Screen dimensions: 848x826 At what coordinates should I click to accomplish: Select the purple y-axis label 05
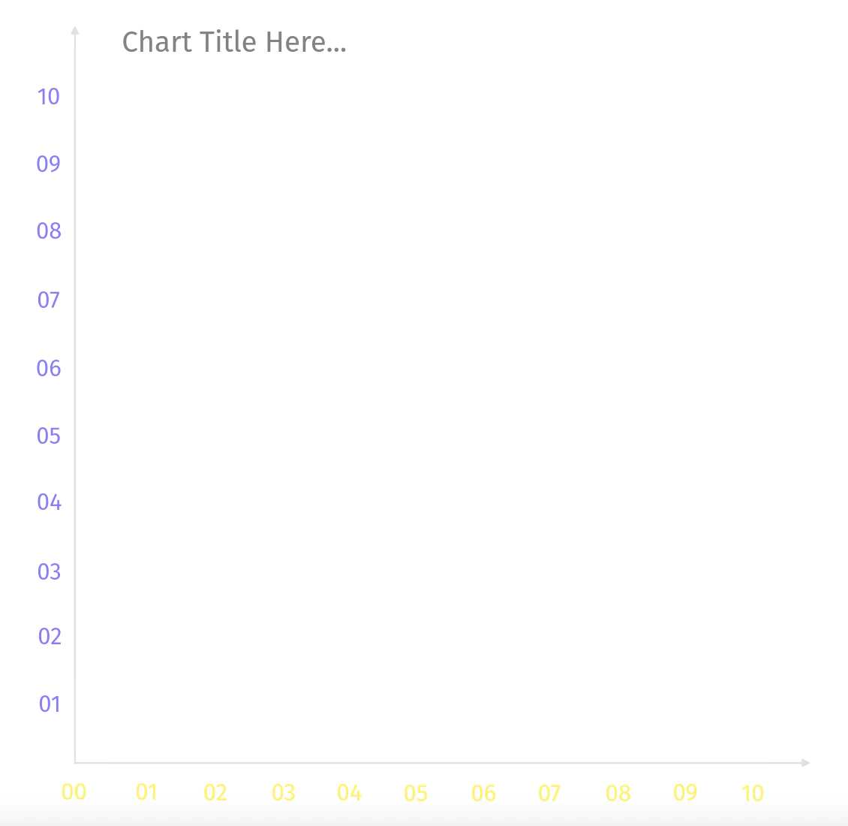49,436
